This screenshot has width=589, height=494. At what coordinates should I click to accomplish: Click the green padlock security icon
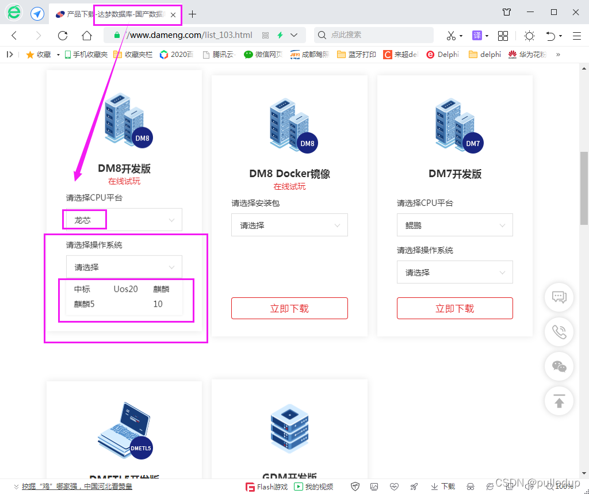117,35
